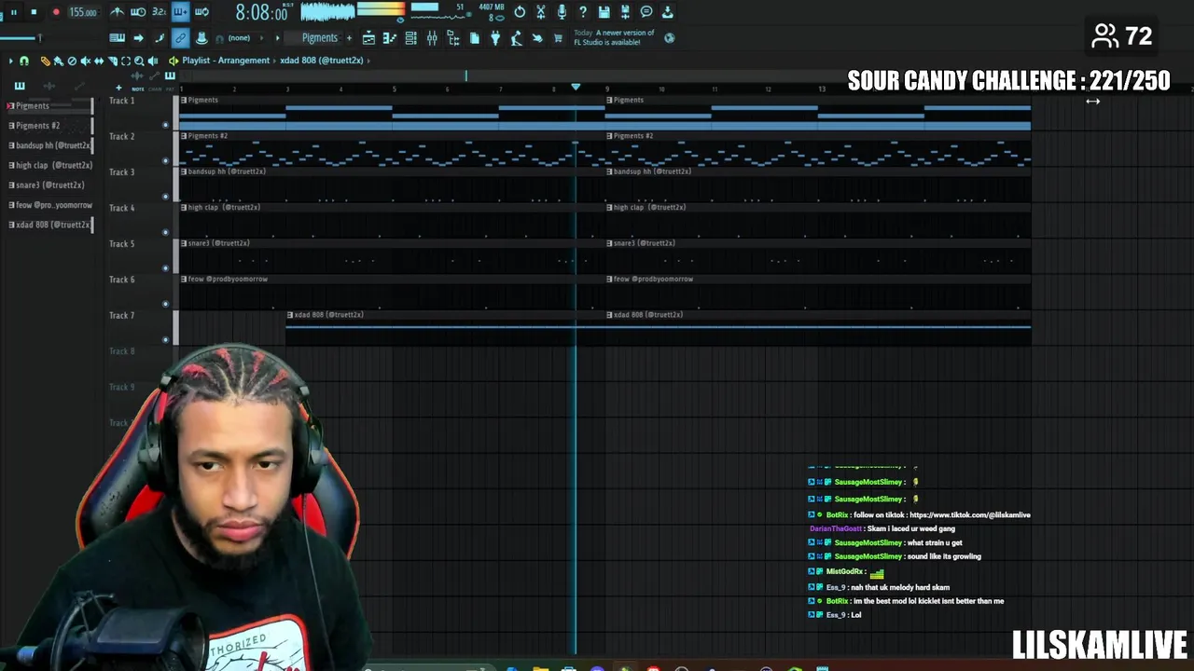Screen dimensions: 1194x671
Task: Mute Track 5 with its toggle dot
Action: pos(166,268)
